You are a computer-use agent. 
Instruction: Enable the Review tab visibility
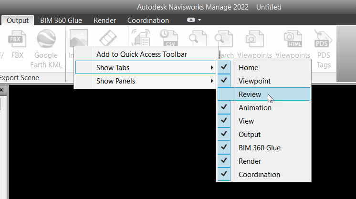[264, 94]
